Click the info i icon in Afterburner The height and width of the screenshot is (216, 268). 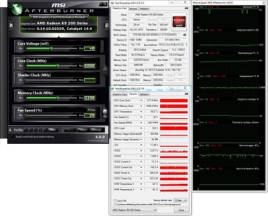click(x=106, y=25)
